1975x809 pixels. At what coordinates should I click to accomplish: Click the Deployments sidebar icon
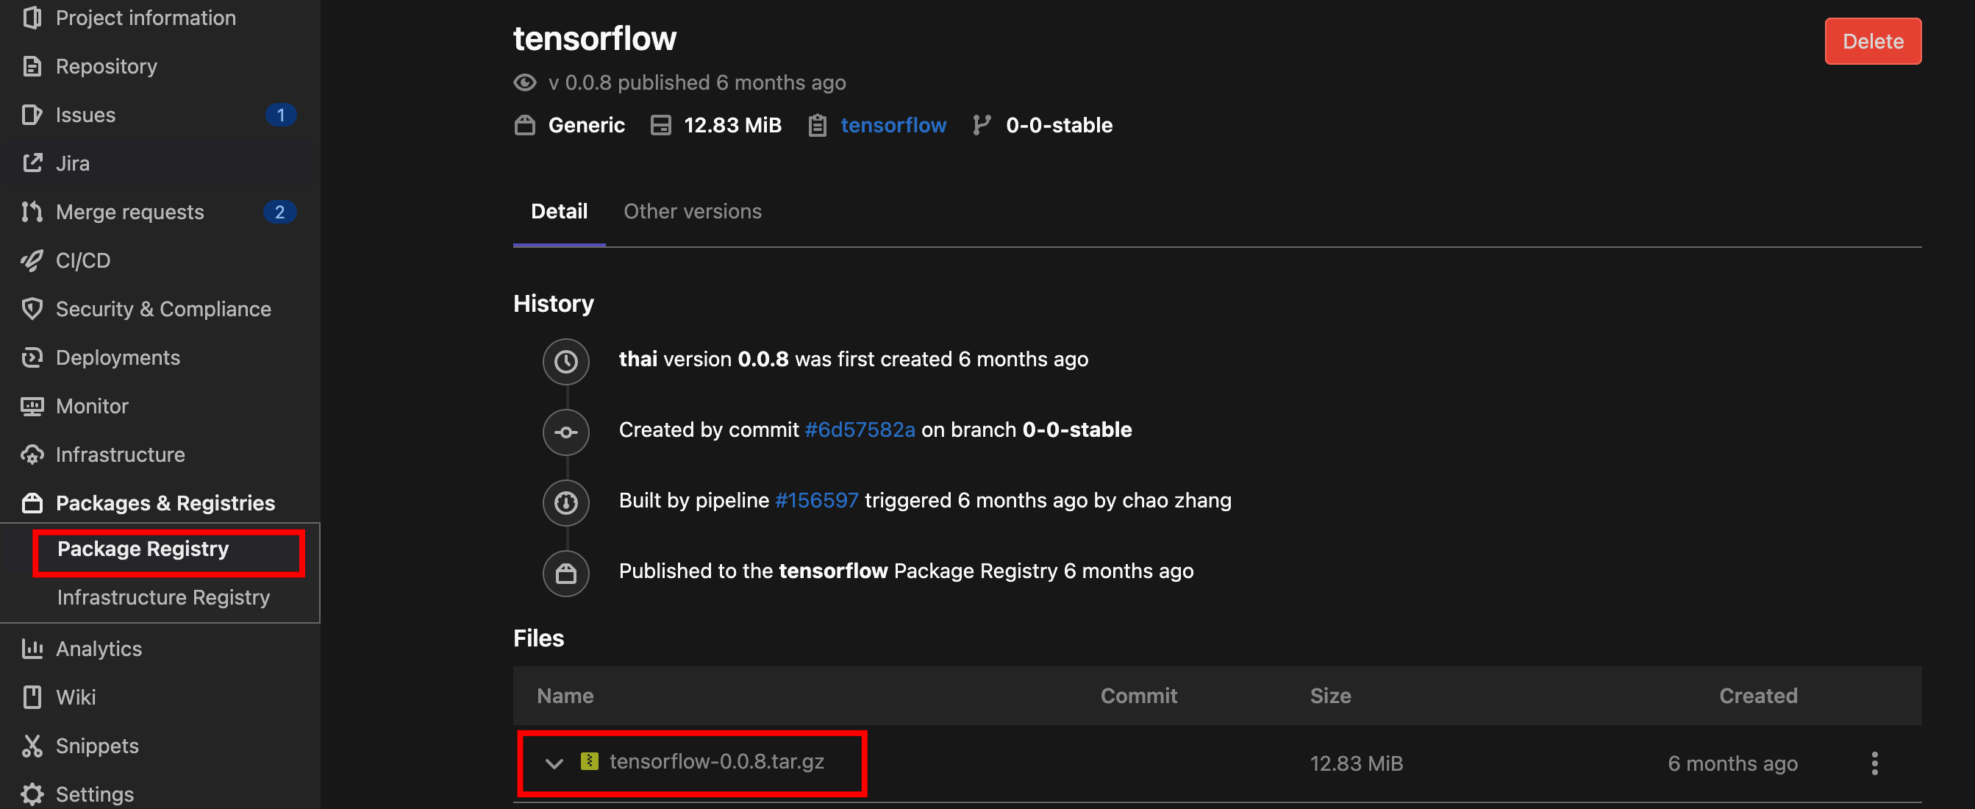coord(32,357)
